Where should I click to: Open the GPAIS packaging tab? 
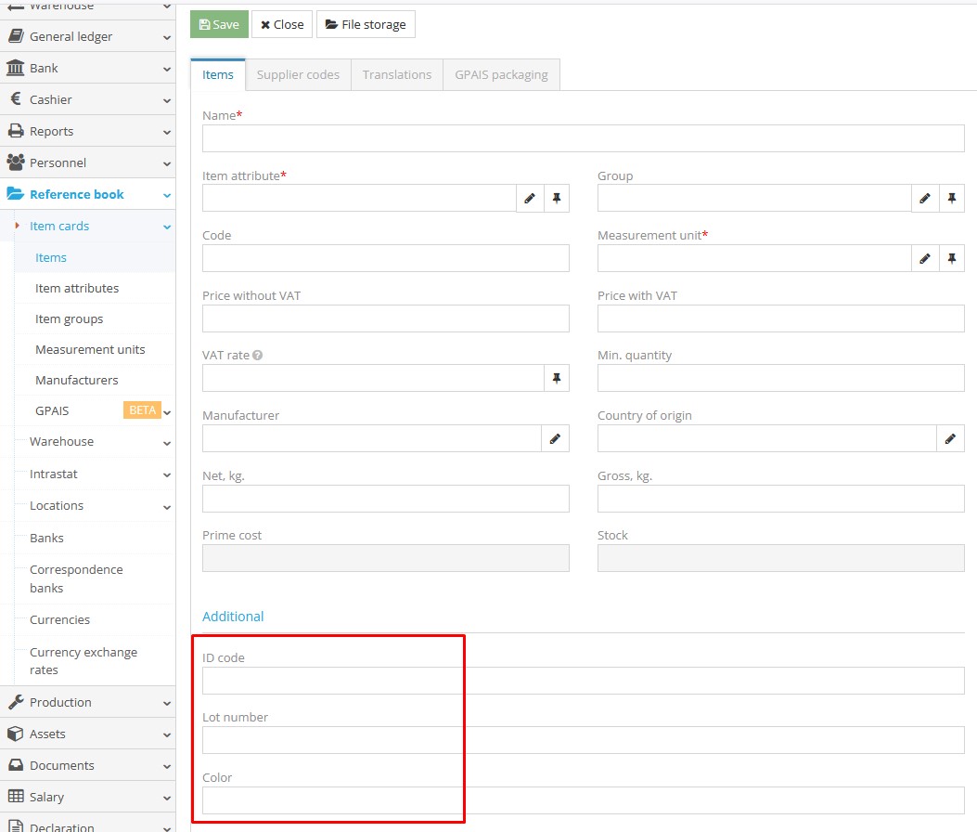[x=501, y=74]
